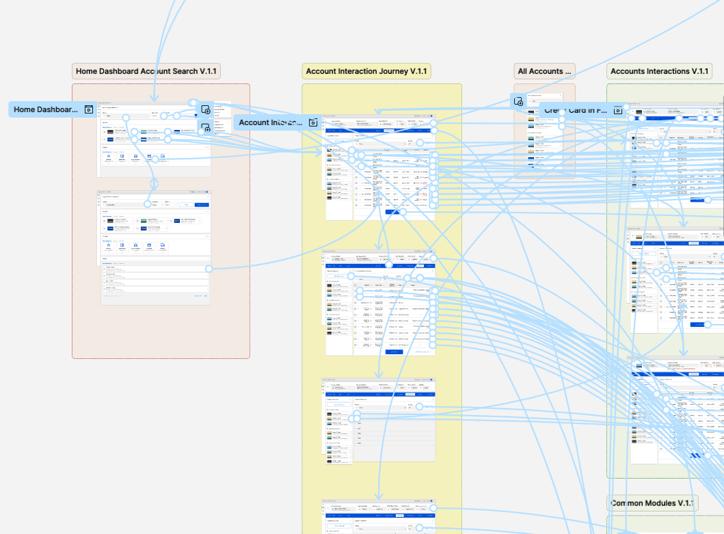Select the Account Interaction Journey V.1.1 section title
The height and width of the screenshot is (534, 724).
tap(366, 71)
